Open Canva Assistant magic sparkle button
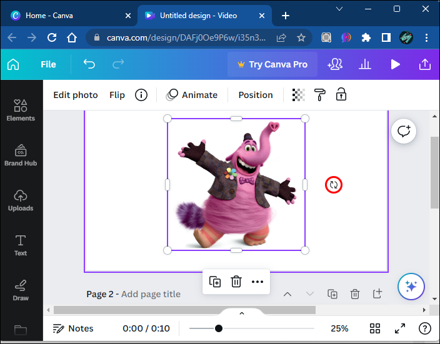This screenshot has height=344, width=440. click(411, 287)
